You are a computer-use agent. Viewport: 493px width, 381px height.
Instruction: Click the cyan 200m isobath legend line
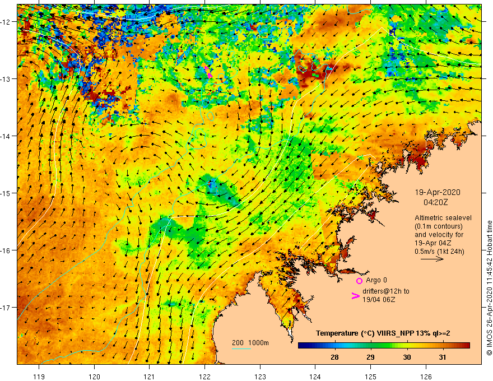241,349
